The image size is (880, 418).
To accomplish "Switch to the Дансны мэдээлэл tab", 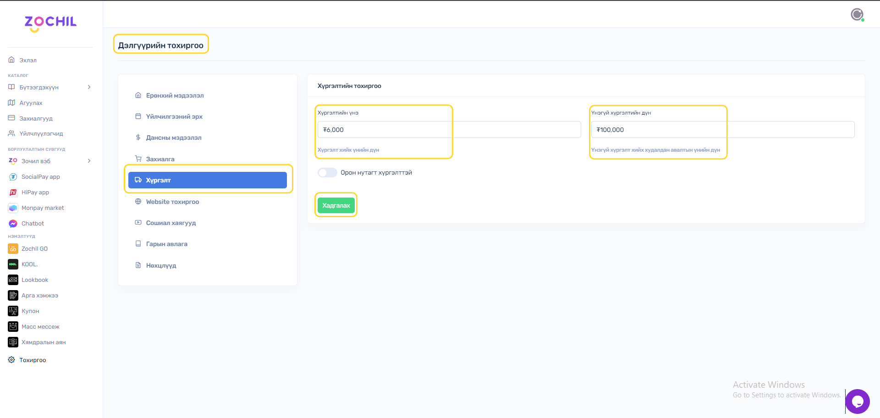I will 173,137.
